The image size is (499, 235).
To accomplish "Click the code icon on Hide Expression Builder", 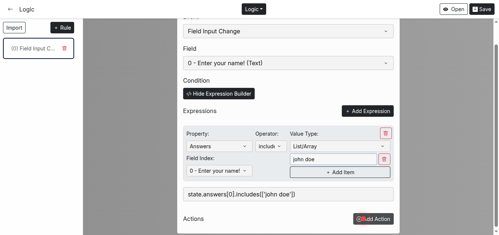I will pos(189,94).
